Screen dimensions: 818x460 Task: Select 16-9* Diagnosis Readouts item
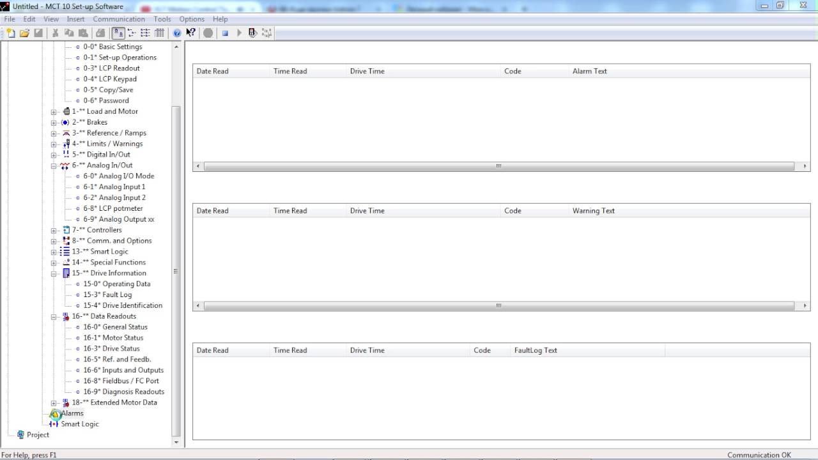pyautogui.click(x=124, y=392)
